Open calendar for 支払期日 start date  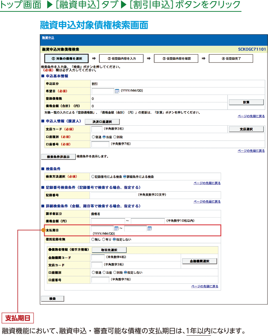[x=116, y=228]
